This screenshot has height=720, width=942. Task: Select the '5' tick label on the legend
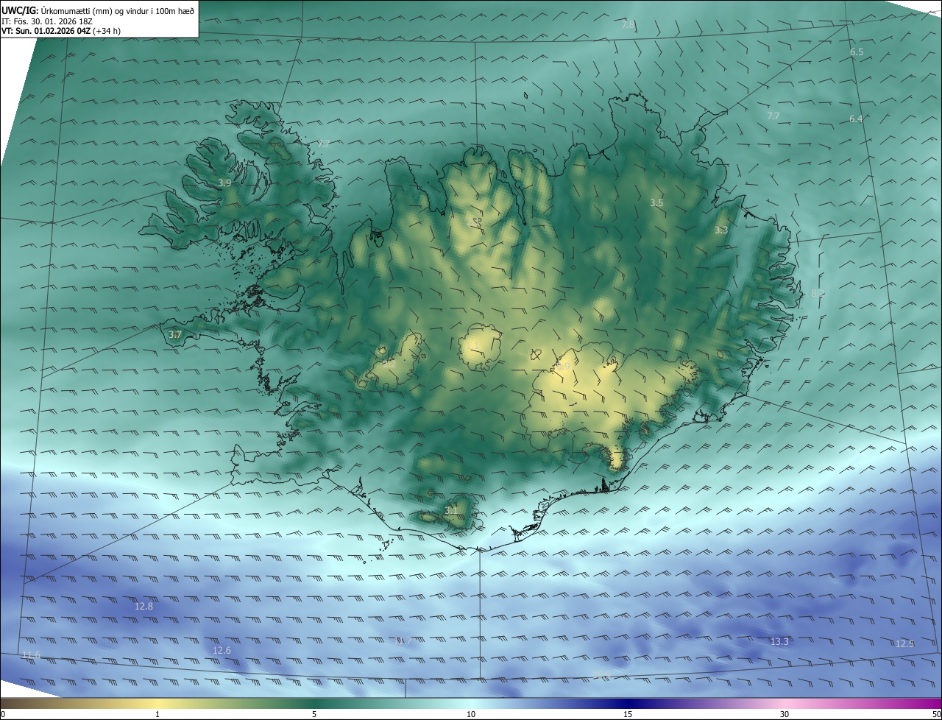tap(314, 714)
